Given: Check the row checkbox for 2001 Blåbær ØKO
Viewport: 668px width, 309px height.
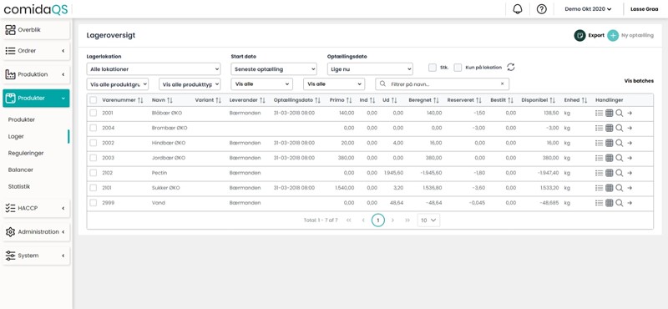Looking at the screenshot, I should point(94,113).
